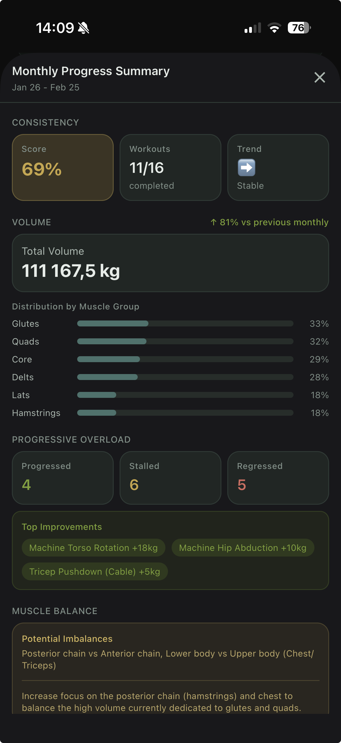This screenshot has width=341, height=743.
Task: Tap the Total Volume card
Action: 170,262
